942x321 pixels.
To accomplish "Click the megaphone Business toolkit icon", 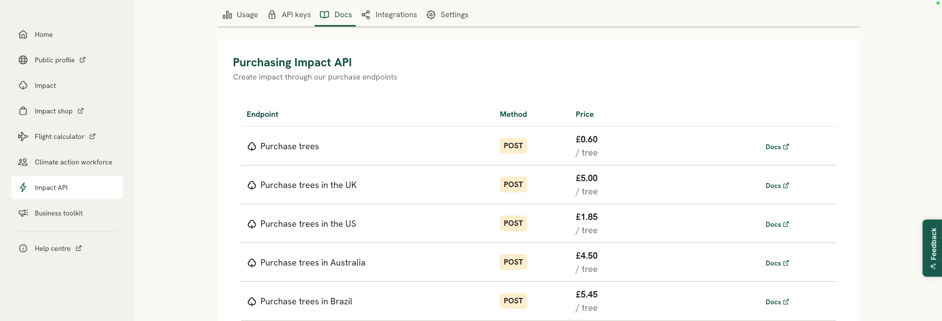I will point(23,213).
